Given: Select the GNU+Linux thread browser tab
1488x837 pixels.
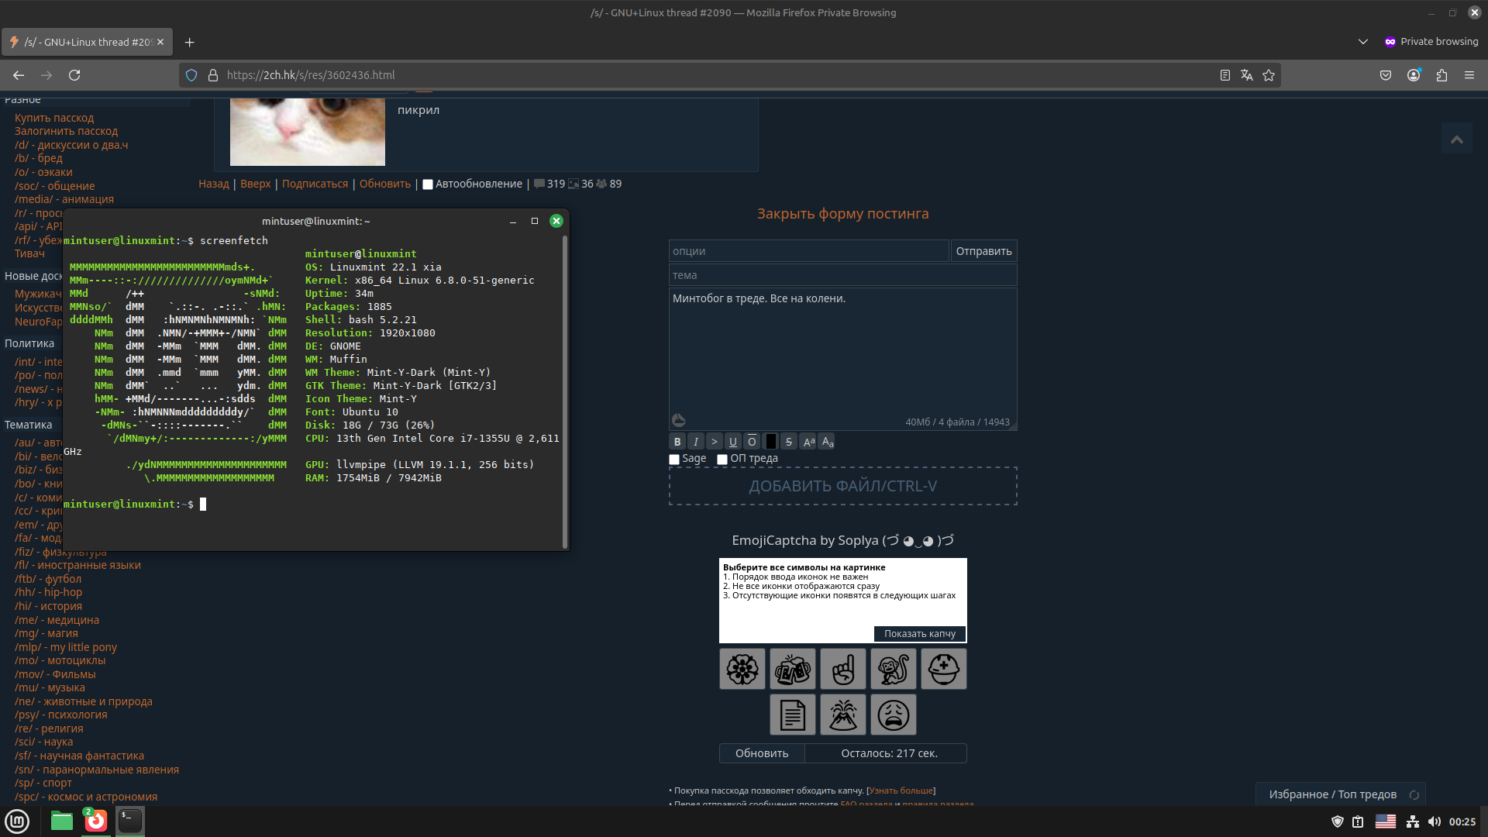Looking at the screenshot, I should 87,42.
